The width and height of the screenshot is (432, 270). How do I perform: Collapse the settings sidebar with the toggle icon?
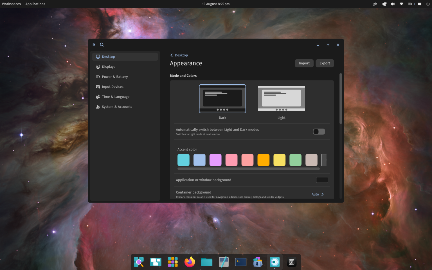coord(94,44)
